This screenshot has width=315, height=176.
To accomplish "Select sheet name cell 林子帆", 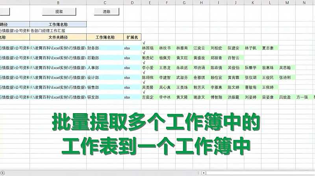I will tap(250, 48).
